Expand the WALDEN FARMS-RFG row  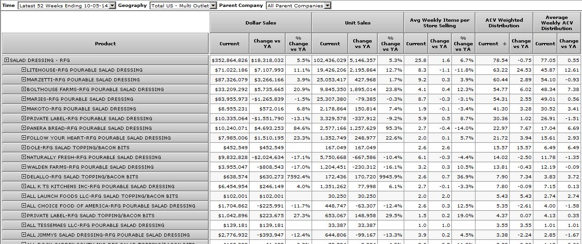[24, 167]
